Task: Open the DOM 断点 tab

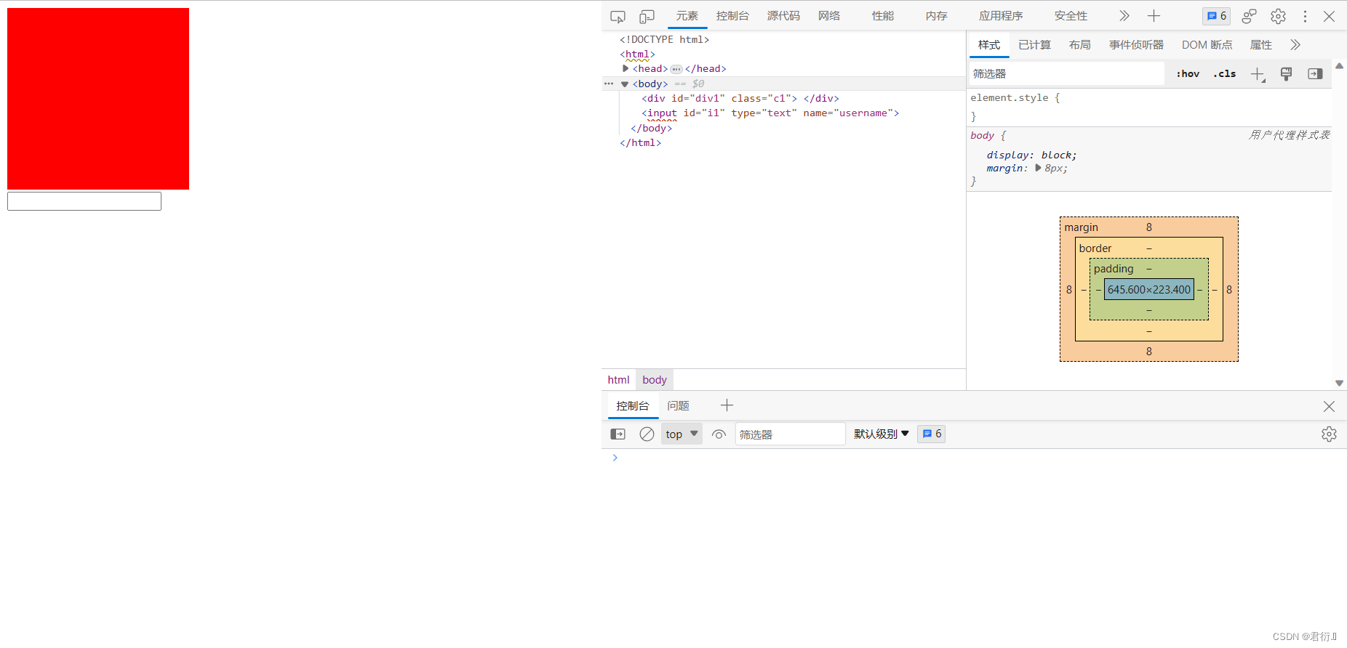Action: coord(1207,45)
